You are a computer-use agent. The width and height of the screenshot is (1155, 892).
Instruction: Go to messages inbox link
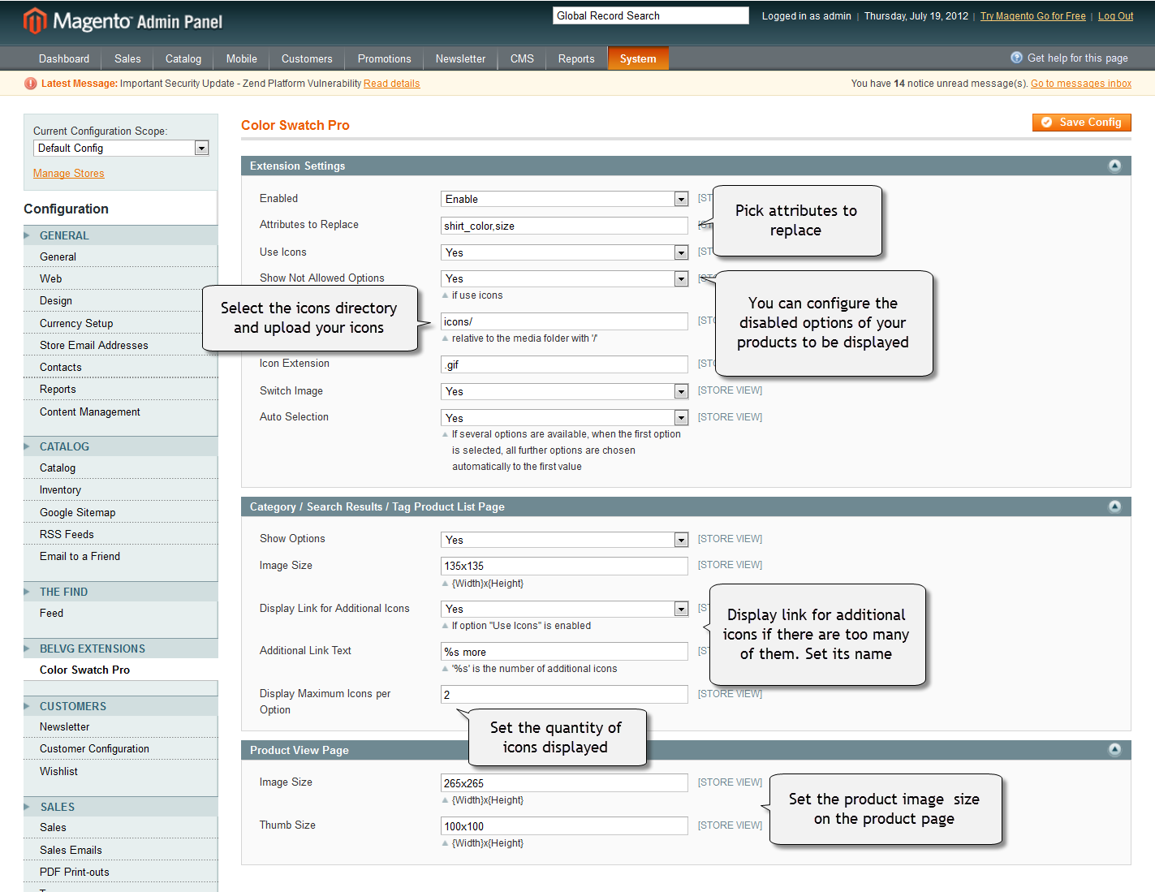[x=1081, y=84]
